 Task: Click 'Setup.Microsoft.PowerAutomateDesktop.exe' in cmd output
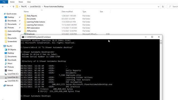89,84
